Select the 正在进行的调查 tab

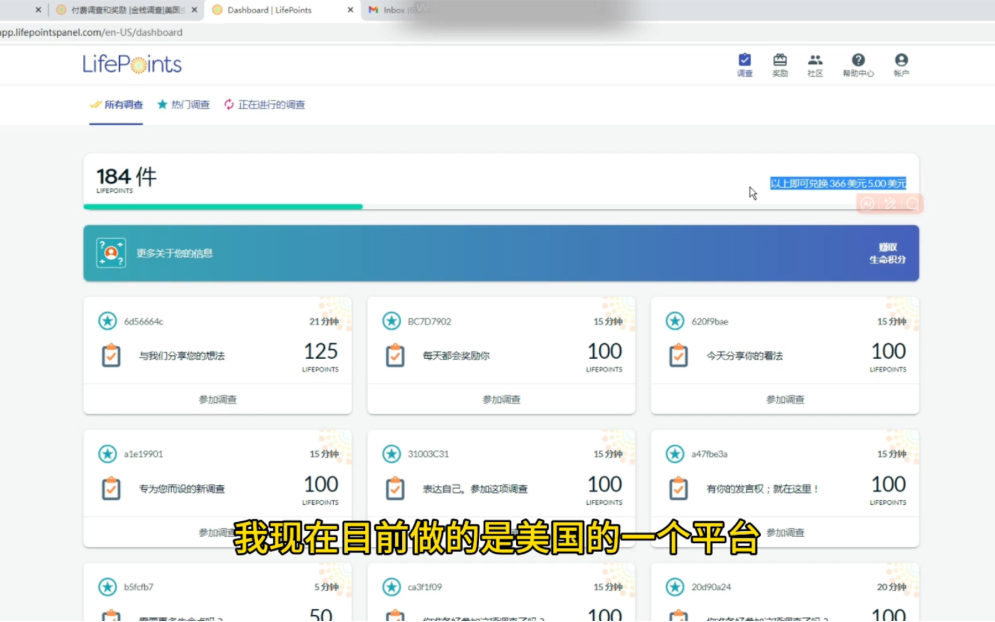pyautogui.click(x=265, y=105)
